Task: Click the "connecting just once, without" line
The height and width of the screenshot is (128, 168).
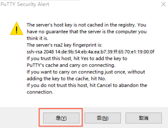Action: [x=86, y=72]
